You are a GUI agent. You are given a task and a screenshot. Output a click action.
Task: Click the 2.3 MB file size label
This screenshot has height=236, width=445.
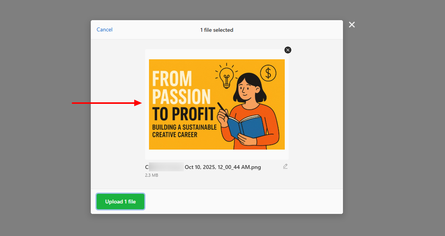pos(152,175)
